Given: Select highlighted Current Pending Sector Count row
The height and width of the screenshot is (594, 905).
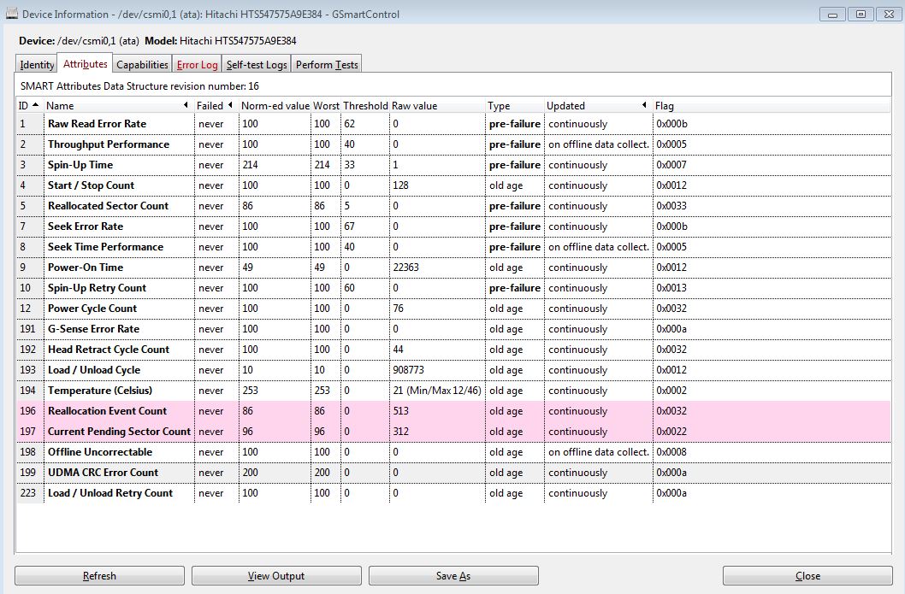Looking at the screenshot, I should tap(453, 432).
